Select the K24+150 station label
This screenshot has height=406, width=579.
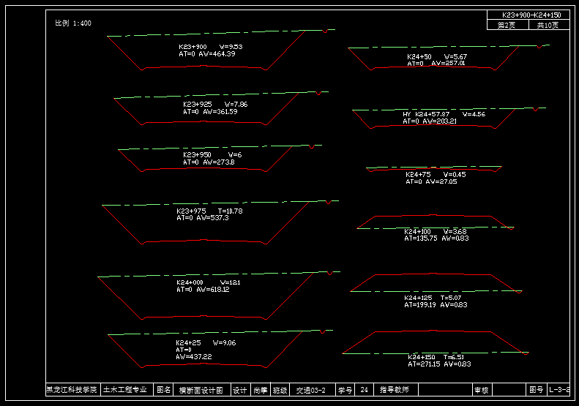coord(420,357)
